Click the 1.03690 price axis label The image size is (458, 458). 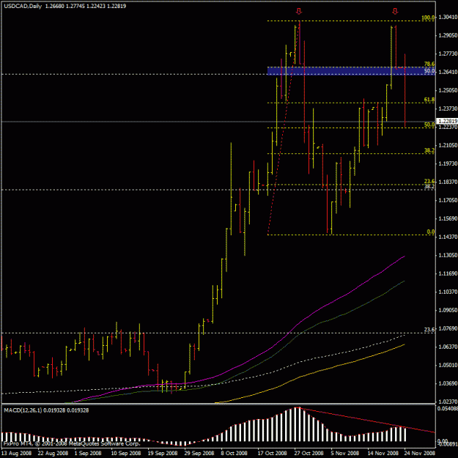[448, 383]
